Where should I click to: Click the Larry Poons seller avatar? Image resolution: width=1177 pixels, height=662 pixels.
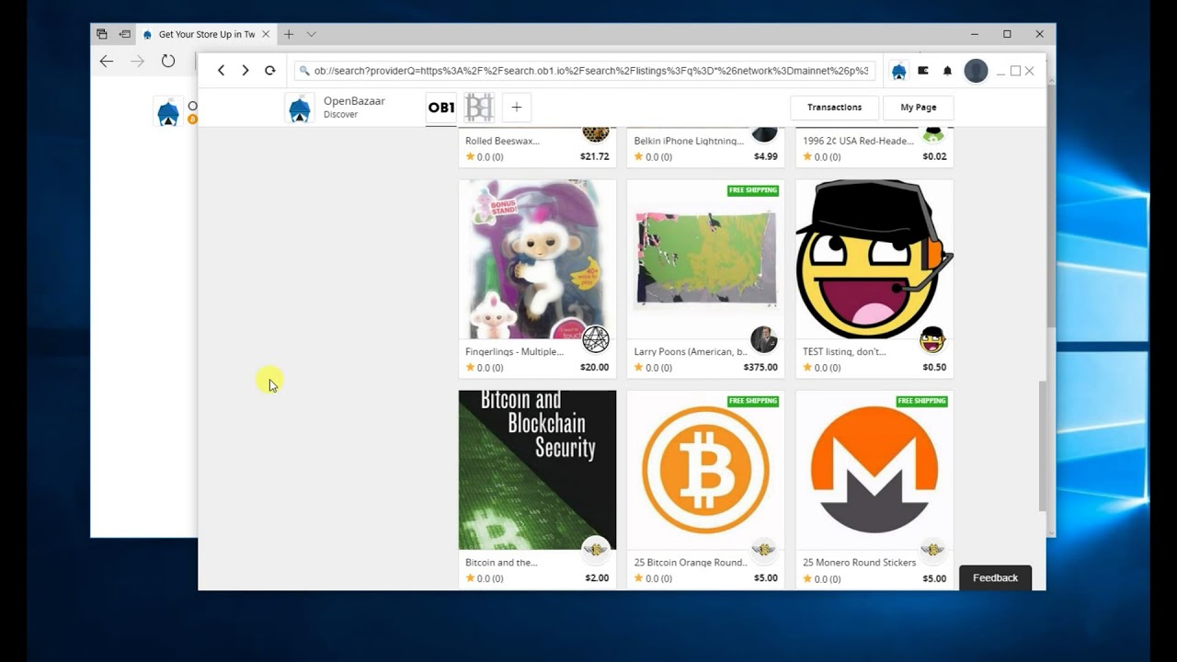coord(763,339)
